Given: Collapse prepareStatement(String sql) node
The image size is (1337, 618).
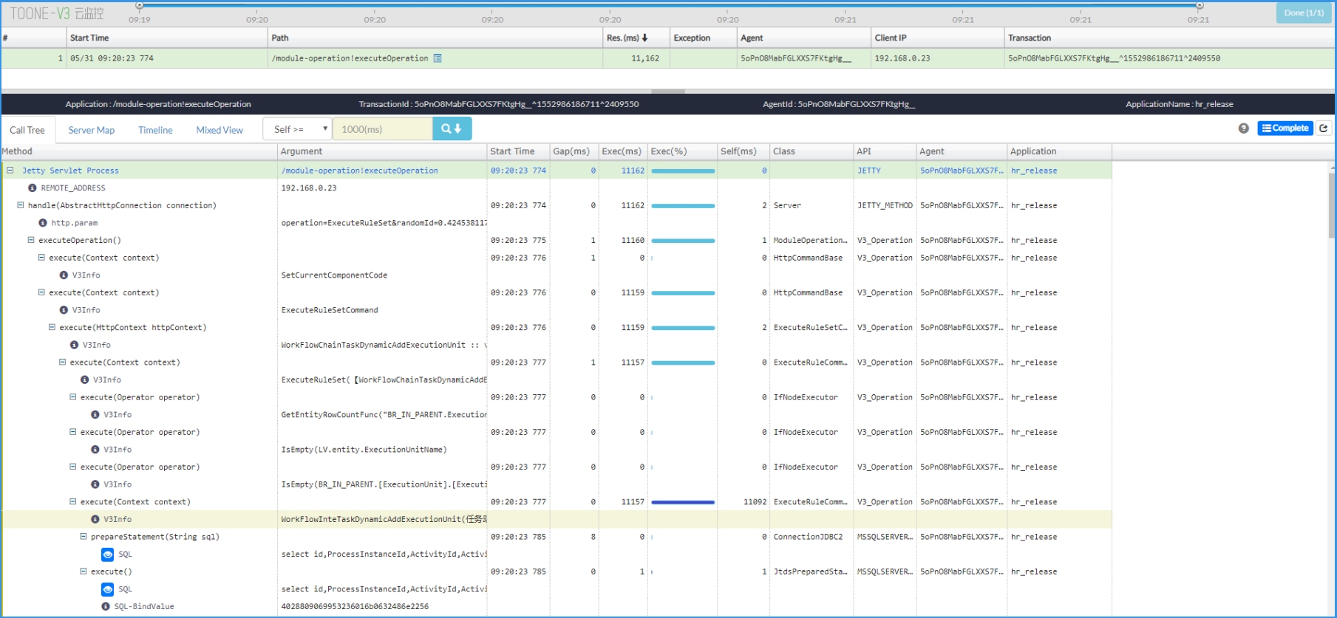Looking at the screenshot, I should pos(84,537).
